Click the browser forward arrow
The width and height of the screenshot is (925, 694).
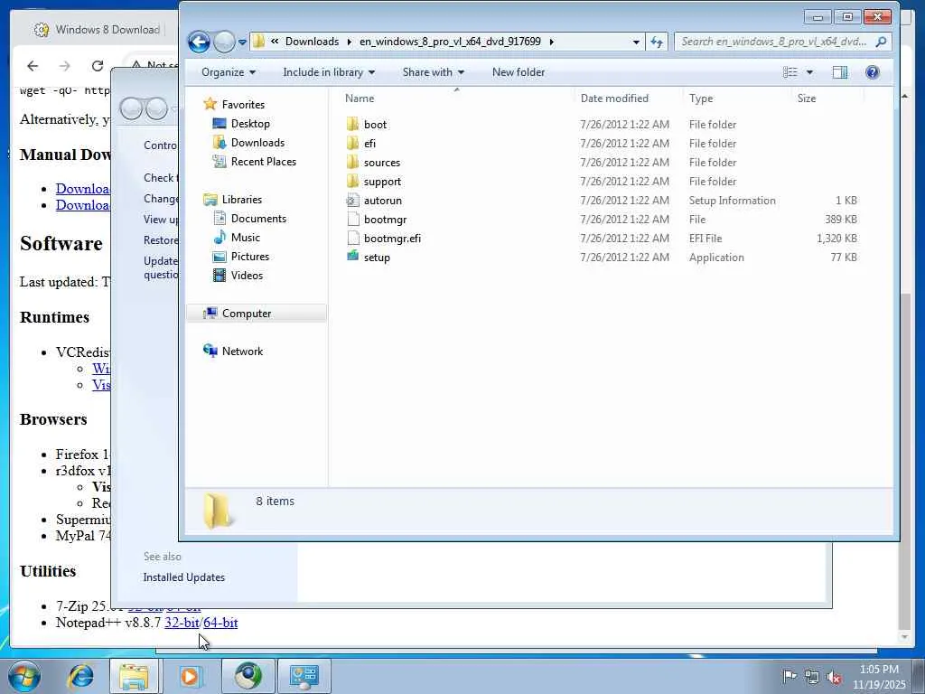(65, 66)
